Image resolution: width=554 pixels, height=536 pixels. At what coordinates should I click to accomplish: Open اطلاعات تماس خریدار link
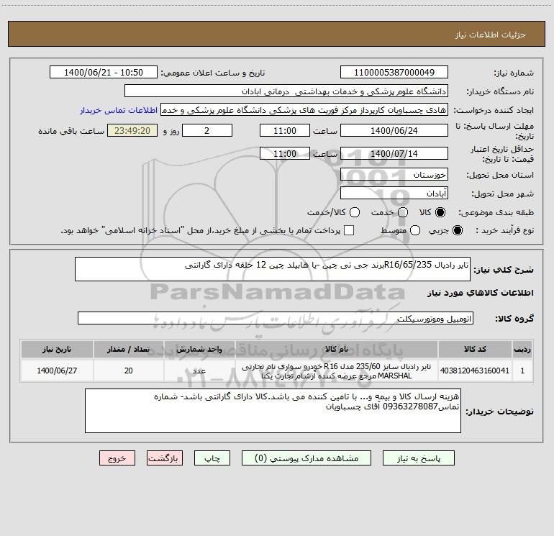(119, 110)
